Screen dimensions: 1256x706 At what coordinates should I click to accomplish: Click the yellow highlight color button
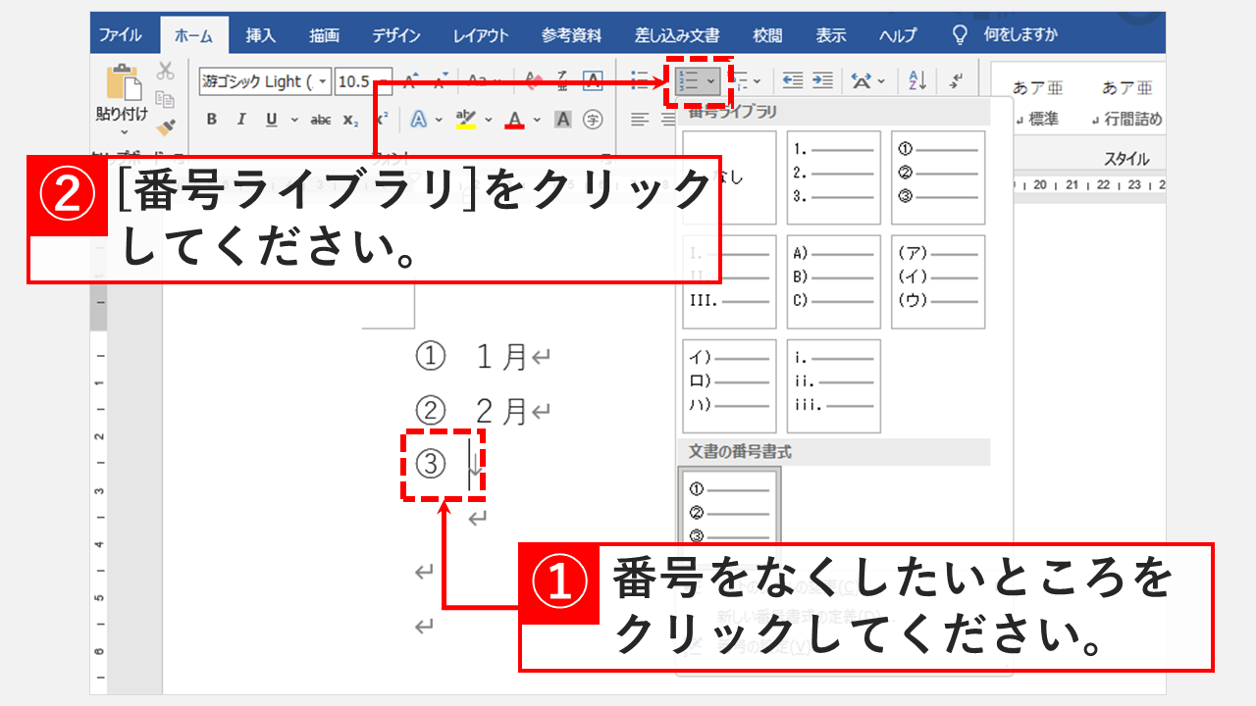point(467,120)
